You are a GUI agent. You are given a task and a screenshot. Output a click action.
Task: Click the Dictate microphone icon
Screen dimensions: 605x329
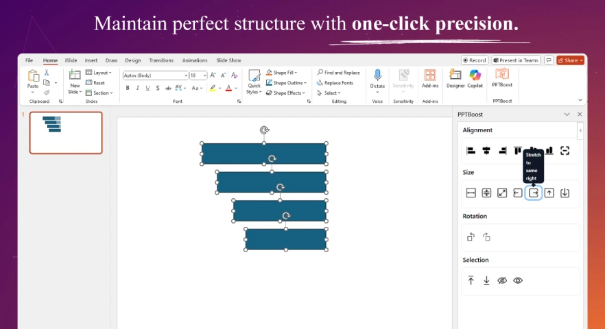point(377,78)
